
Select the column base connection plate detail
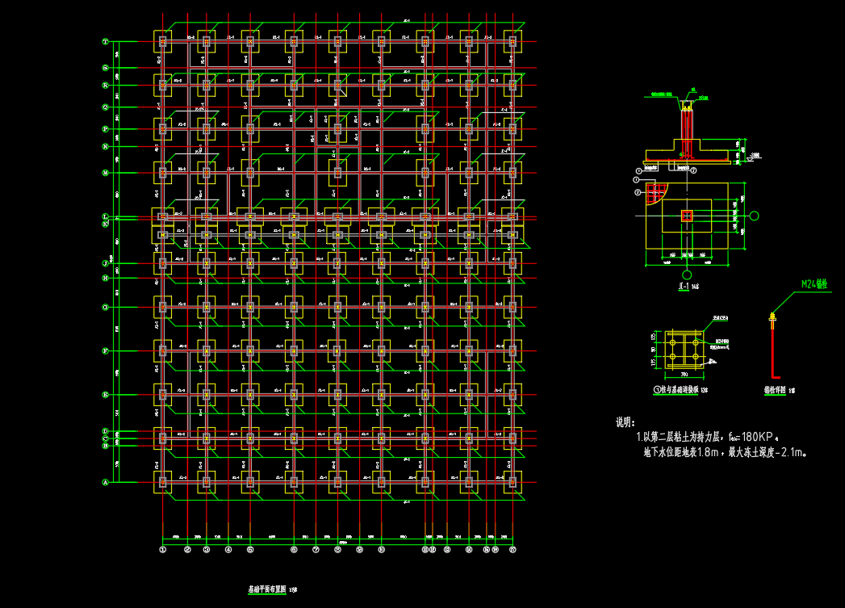point(684,349)
